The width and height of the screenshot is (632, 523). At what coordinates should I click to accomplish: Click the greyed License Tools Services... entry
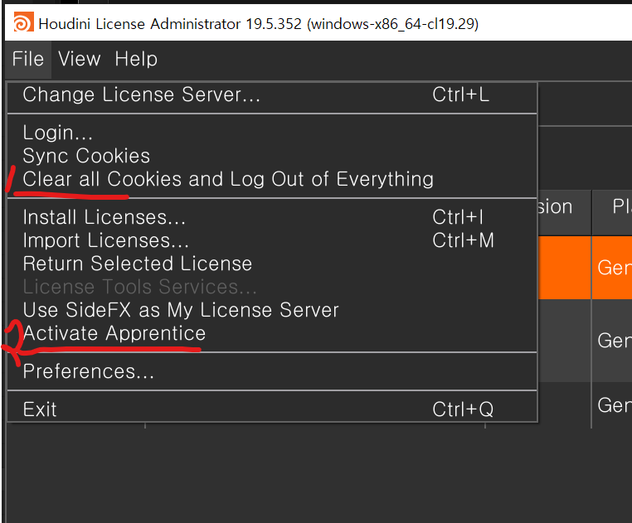(272, 287)
